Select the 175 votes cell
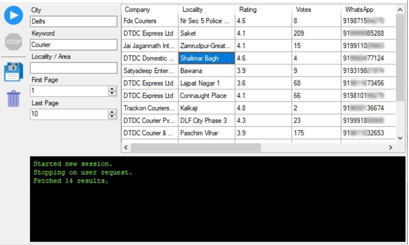Image resolution: width=409 pixels, height=245 pixels. pyautogui.click(x=316, y=133)
